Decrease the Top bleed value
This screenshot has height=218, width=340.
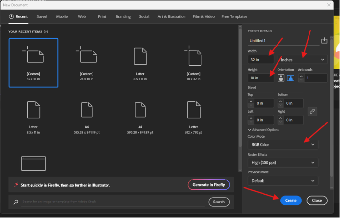pyautogui.click(x=251, y=105)
